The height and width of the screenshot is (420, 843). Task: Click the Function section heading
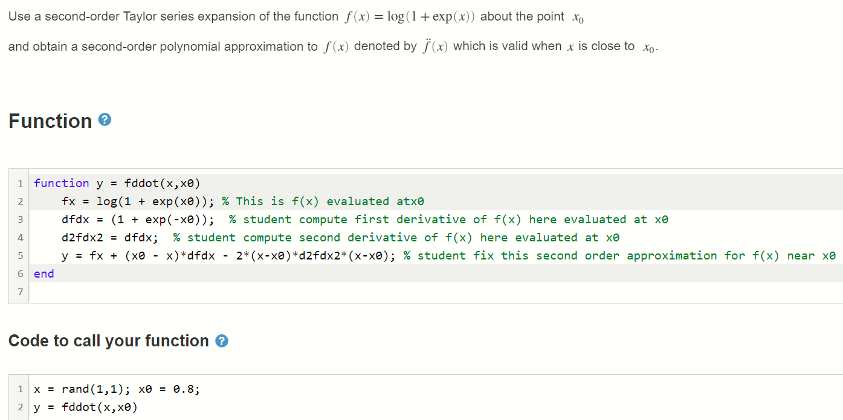click(x=51, y=121)
